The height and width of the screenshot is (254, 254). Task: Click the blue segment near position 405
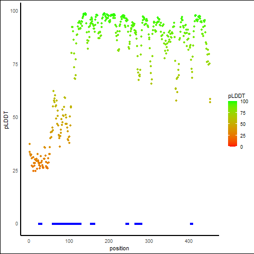pyautogui.click(x=192, y=224)
